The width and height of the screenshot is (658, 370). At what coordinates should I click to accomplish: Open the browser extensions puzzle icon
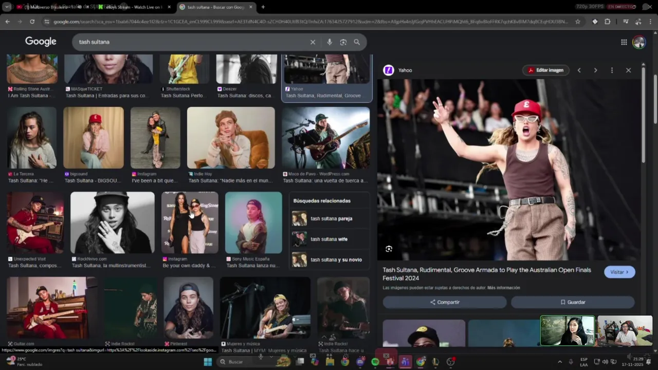[x=608, y=22]
